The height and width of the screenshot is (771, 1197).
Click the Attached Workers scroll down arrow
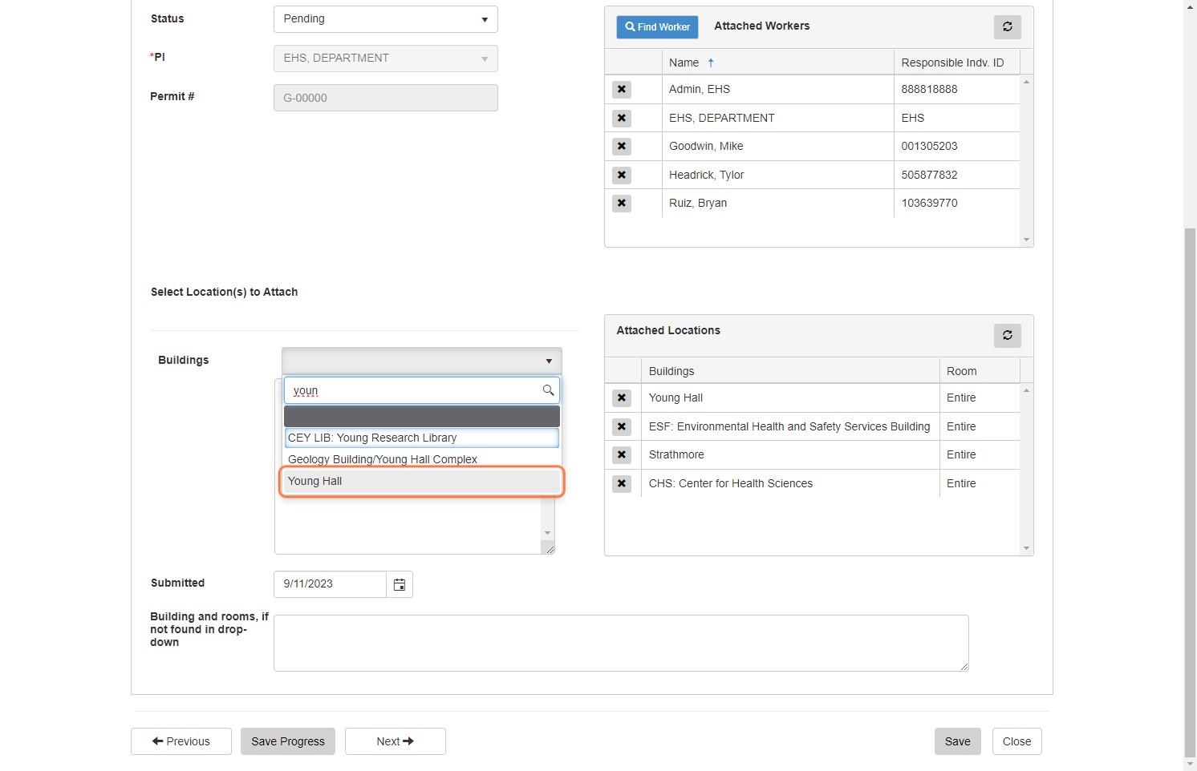[x=1027, y=240]
